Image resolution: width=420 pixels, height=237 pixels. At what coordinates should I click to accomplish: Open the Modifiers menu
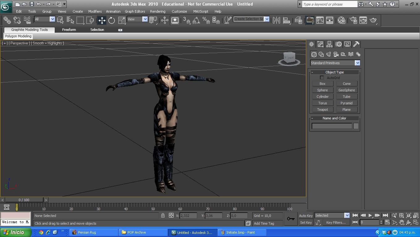point(95,11)
